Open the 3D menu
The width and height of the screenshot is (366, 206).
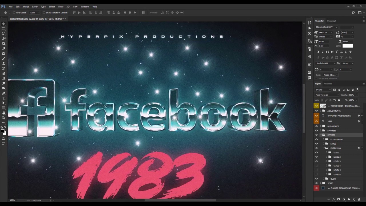[x=68, y=7]
